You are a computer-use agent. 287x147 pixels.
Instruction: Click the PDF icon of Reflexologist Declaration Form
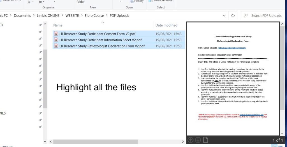tap(56, 46)
